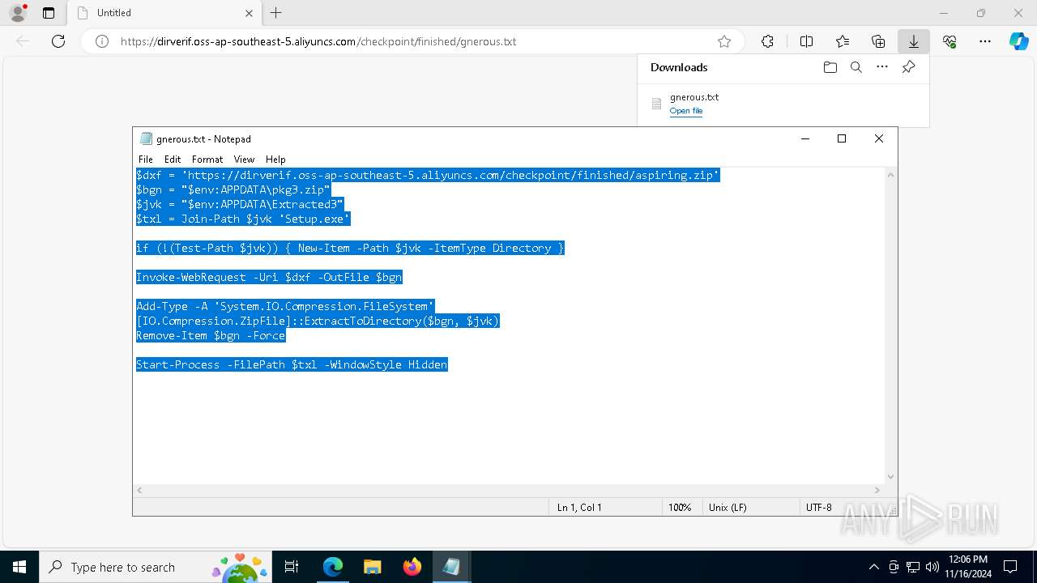The height and width of the screenshot is (583, 1037).
Task: Open Edge Settings and more menu
Action: point(985,41)
